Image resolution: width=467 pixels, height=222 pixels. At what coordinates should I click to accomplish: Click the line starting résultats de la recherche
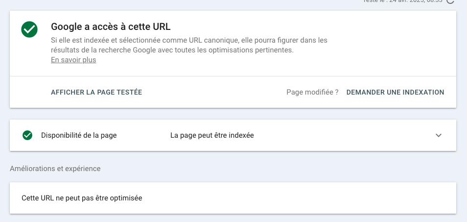point(172,50)
